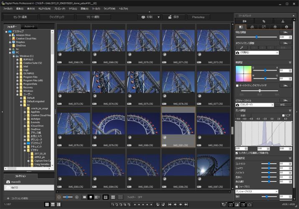This screenshot has width=299, height=209.
Task: Open the white balance preset dropdown
Action: pos(257,53)
